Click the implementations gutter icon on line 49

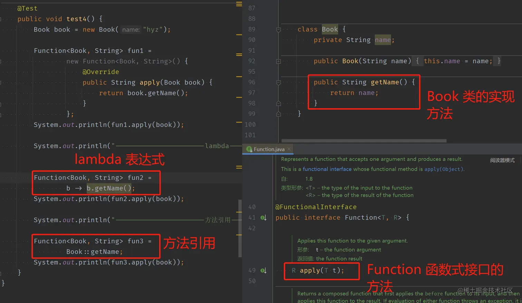(x=263, y=271)
